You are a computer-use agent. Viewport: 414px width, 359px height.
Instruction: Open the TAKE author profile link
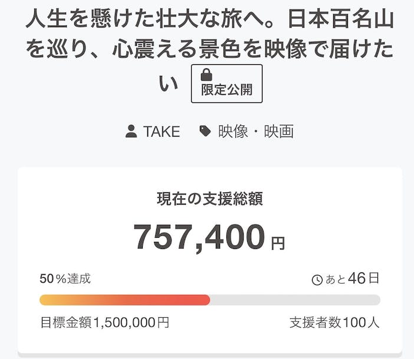pos(161,131)
